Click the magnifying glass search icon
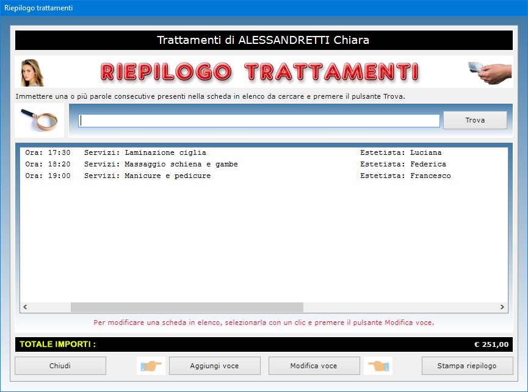This screenshot has width=528, height=392. click(39, 120)
